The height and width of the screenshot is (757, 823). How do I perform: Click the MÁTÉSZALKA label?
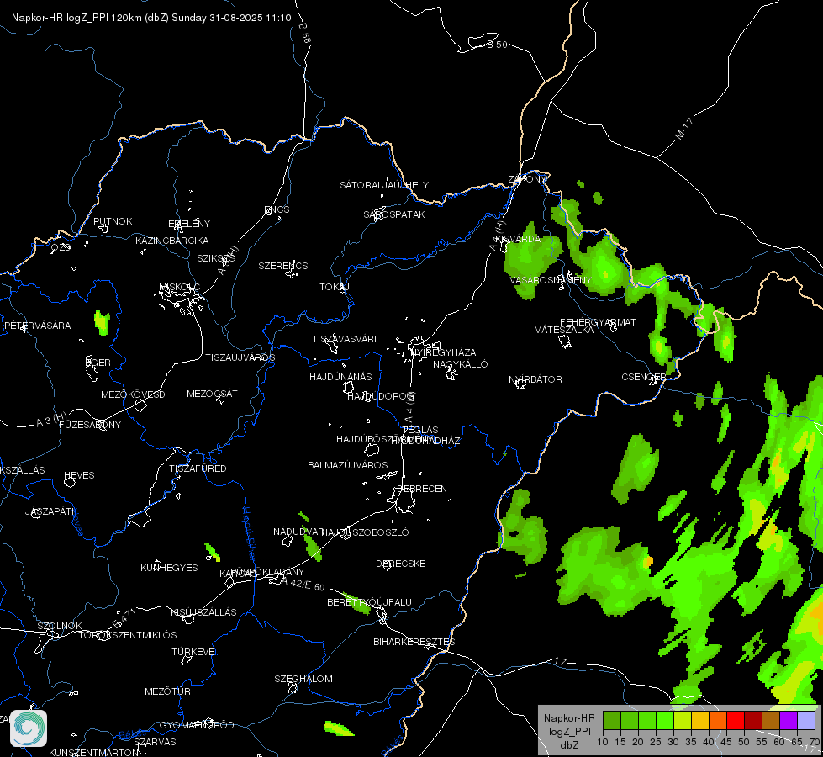point(564,330)
